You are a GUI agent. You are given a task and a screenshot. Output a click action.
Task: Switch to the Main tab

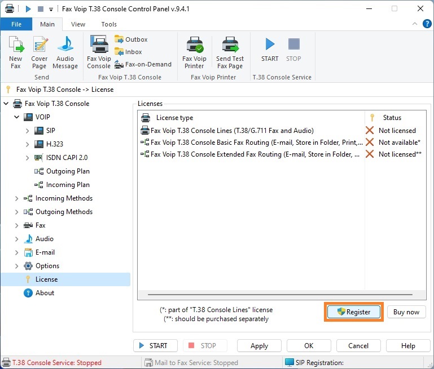[47, 24]
